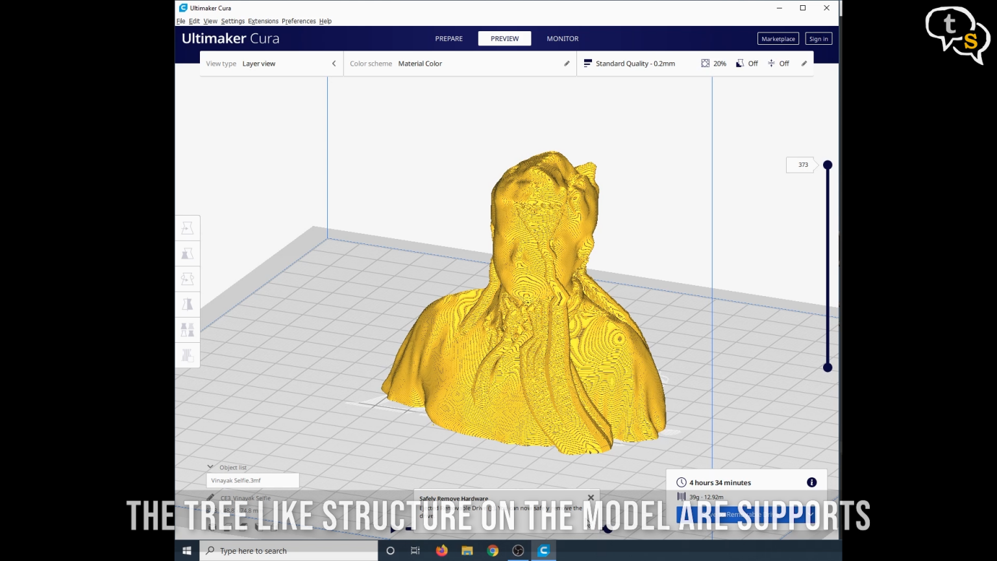Expand the Object list

tap(210, 467)
